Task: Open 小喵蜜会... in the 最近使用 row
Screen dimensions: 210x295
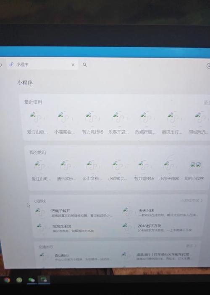Action: [x=65, y=123]
